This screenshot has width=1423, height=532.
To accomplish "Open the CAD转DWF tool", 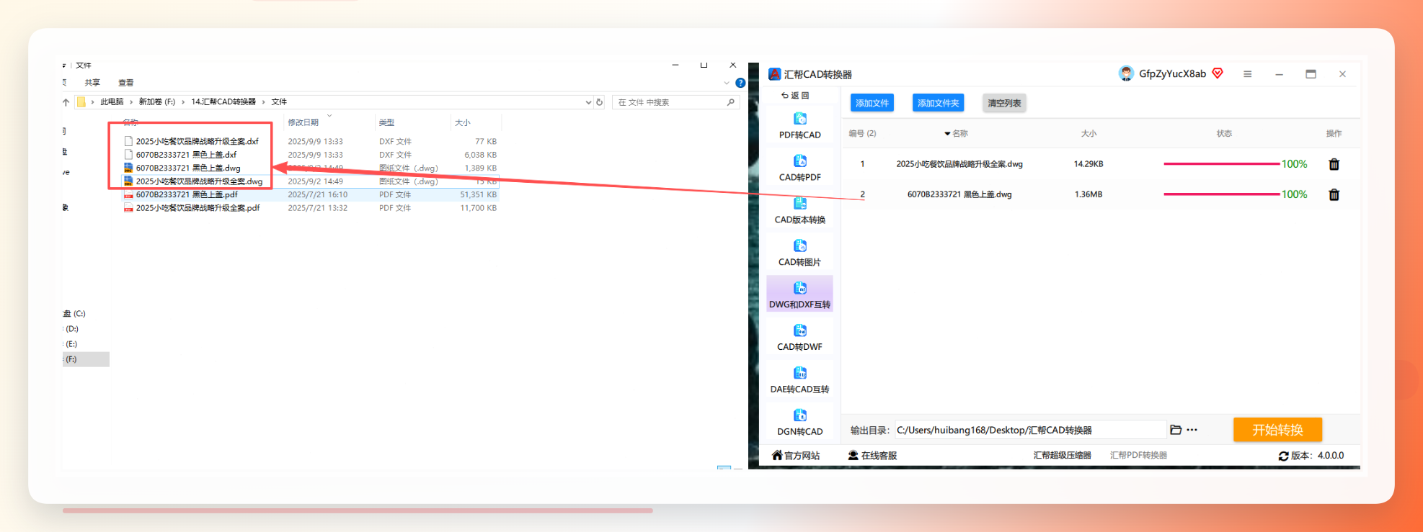I will 799,338.
